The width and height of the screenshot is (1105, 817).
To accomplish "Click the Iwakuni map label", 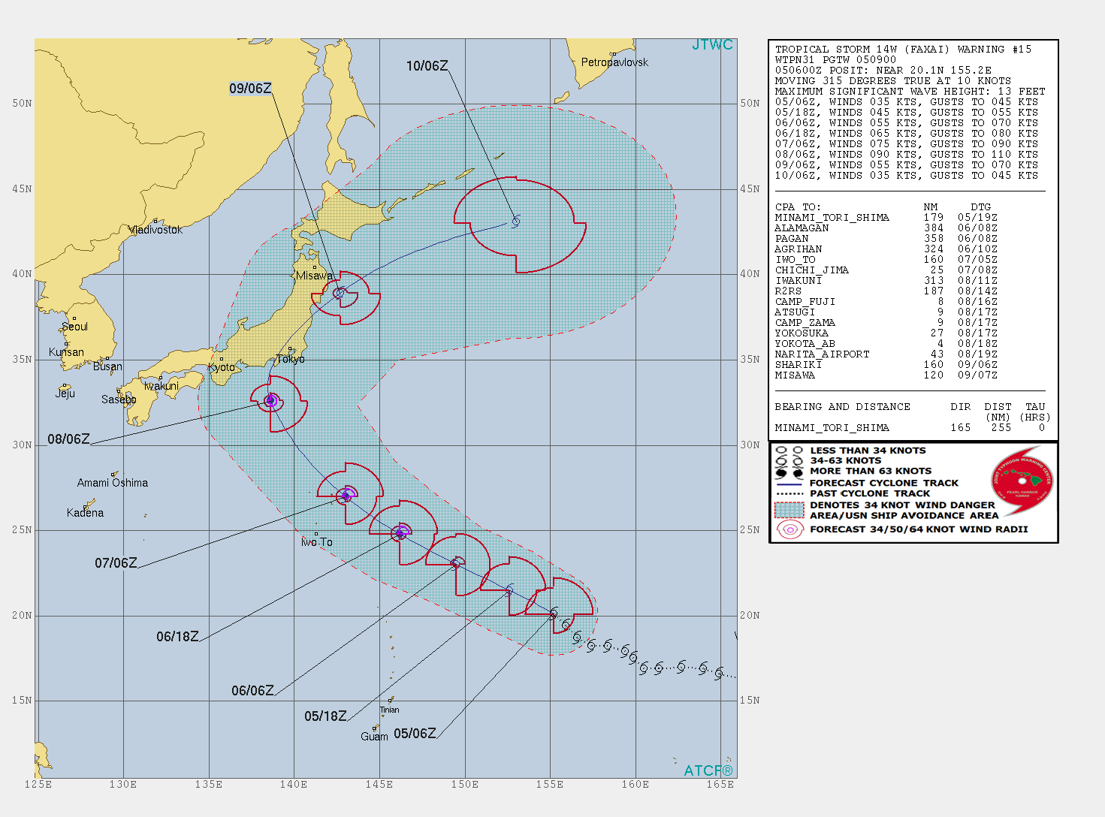I will [162, 386].
